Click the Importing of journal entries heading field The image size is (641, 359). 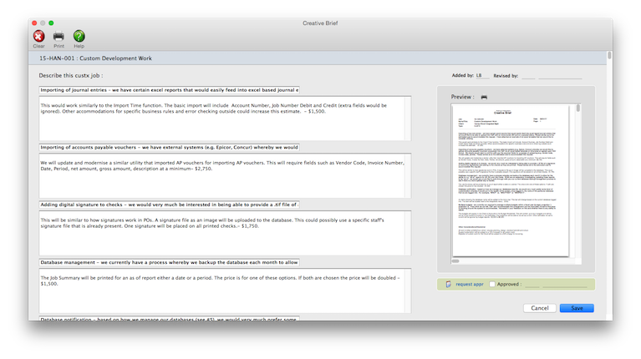(169, 89)
